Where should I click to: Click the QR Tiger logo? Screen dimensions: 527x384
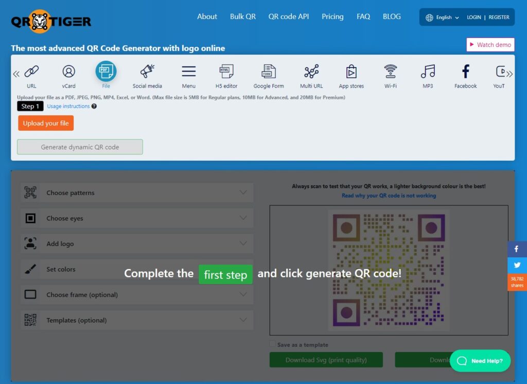point(51,22)
